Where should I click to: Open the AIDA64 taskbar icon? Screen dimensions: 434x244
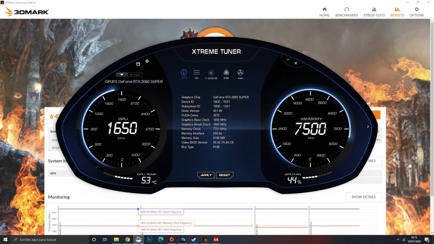point(216,240)
